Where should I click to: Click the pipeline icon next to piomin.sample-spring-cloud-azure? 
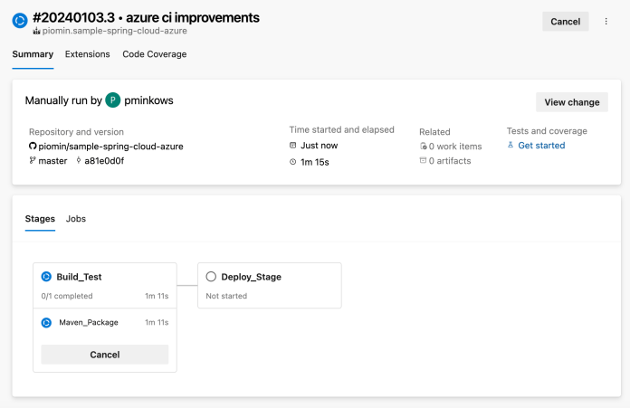tap(36, 31)
